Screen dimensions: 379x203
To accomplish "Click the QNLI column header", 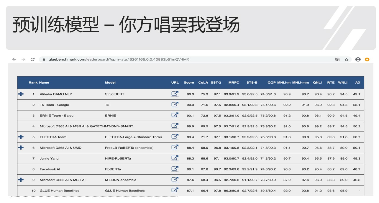I will 317,82.
